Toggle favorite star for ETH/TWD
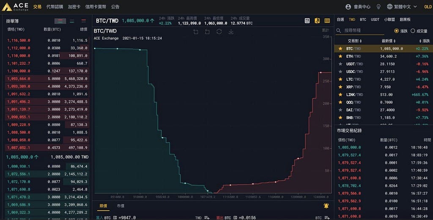This screenshot has height=220, width=433. (340, 56)
